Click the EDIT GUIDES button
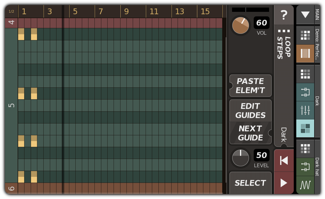The width and height of the screenshot is (325, 199). pyautogui.click(x=250, y=111)
